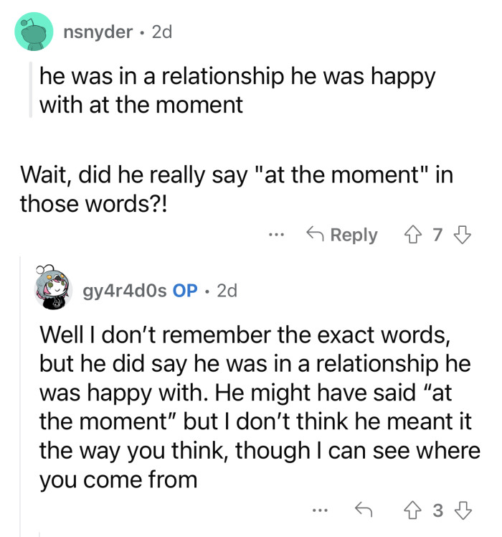This screenshot has width=502, height=537.
Task: Downvote nsnyder's comment
Action: 464,235
